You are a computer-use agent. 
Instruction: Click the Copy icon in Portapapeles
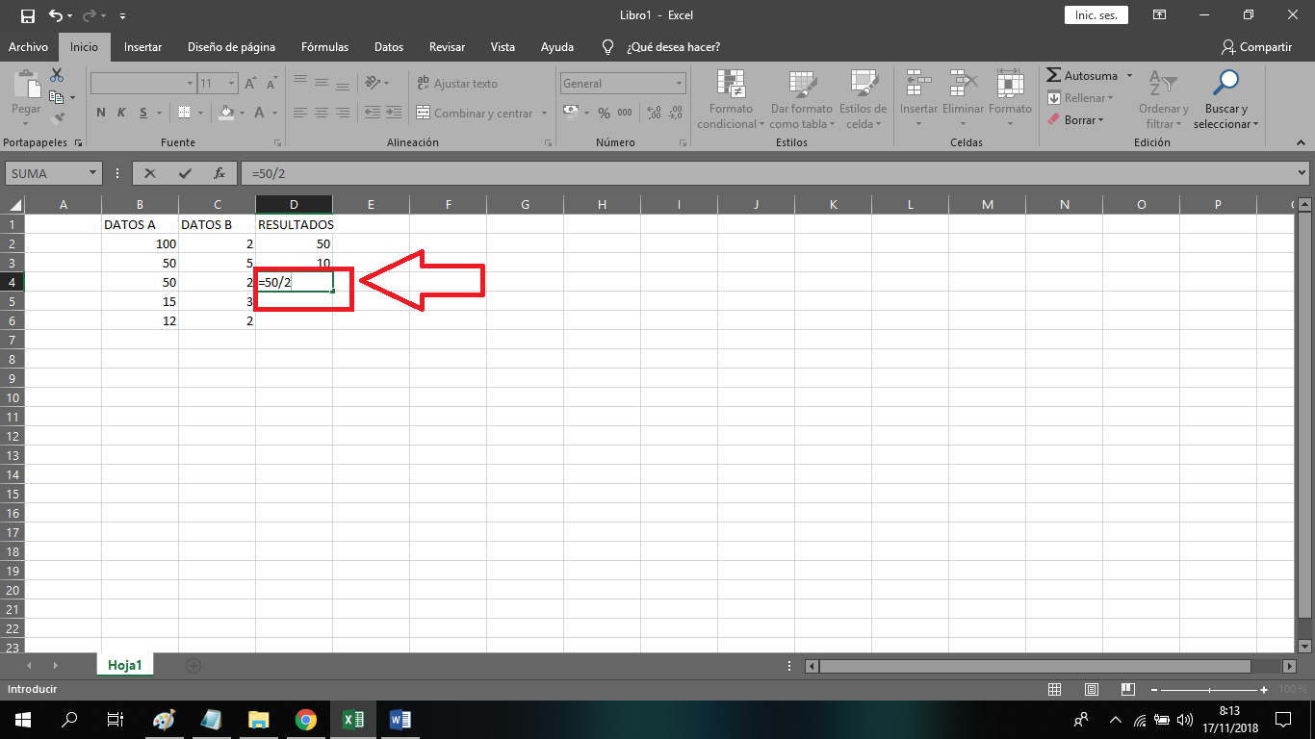[x=57, y=96]
